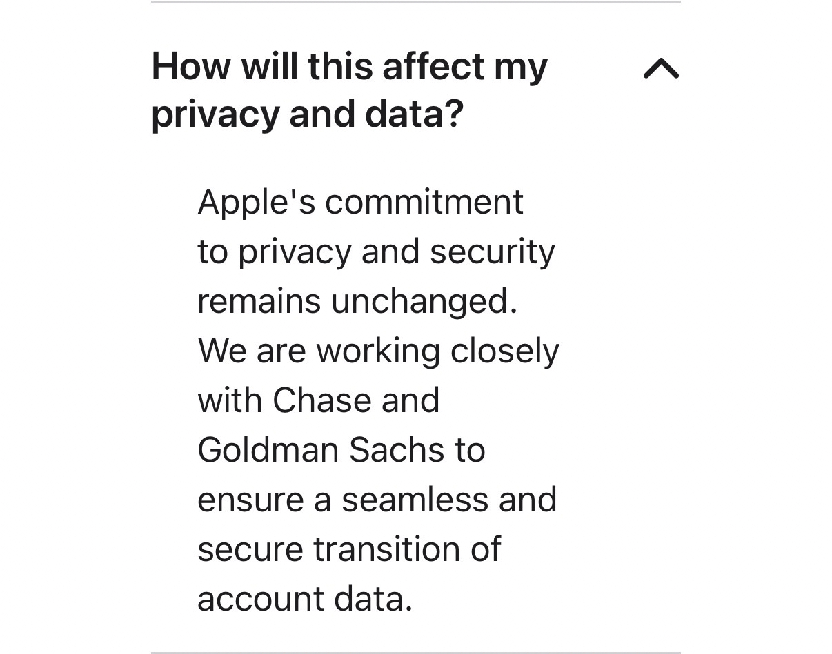Click the "ensure a seamless and" line
This screenshot has height=654, width=832.
[x=377, y=500]
